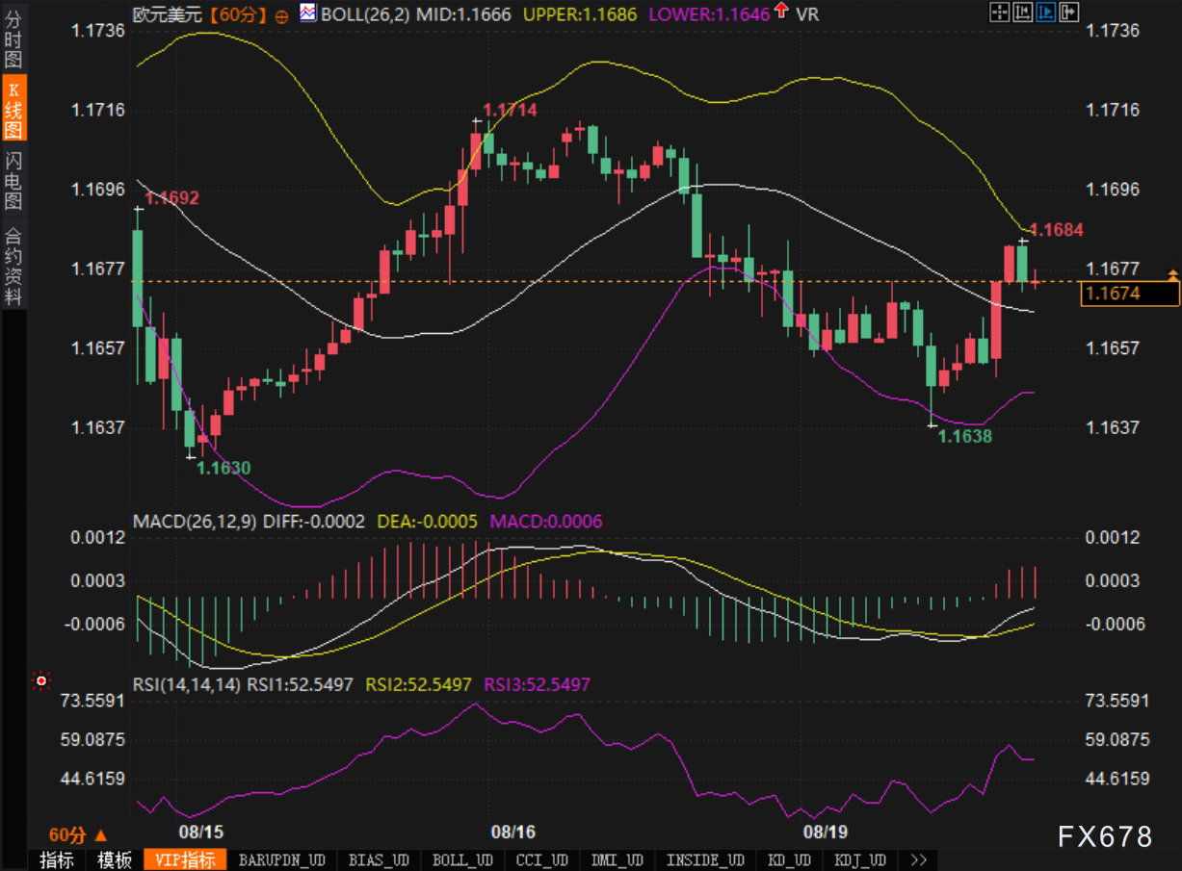This screenshot has height=871, width=1182.
Task: Click the blue-highlighted scroll-forward chart icon
Action: point(1044,13)
